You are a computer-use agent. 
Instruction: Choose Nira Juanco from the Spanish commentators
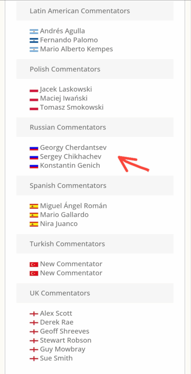point(59,224)
